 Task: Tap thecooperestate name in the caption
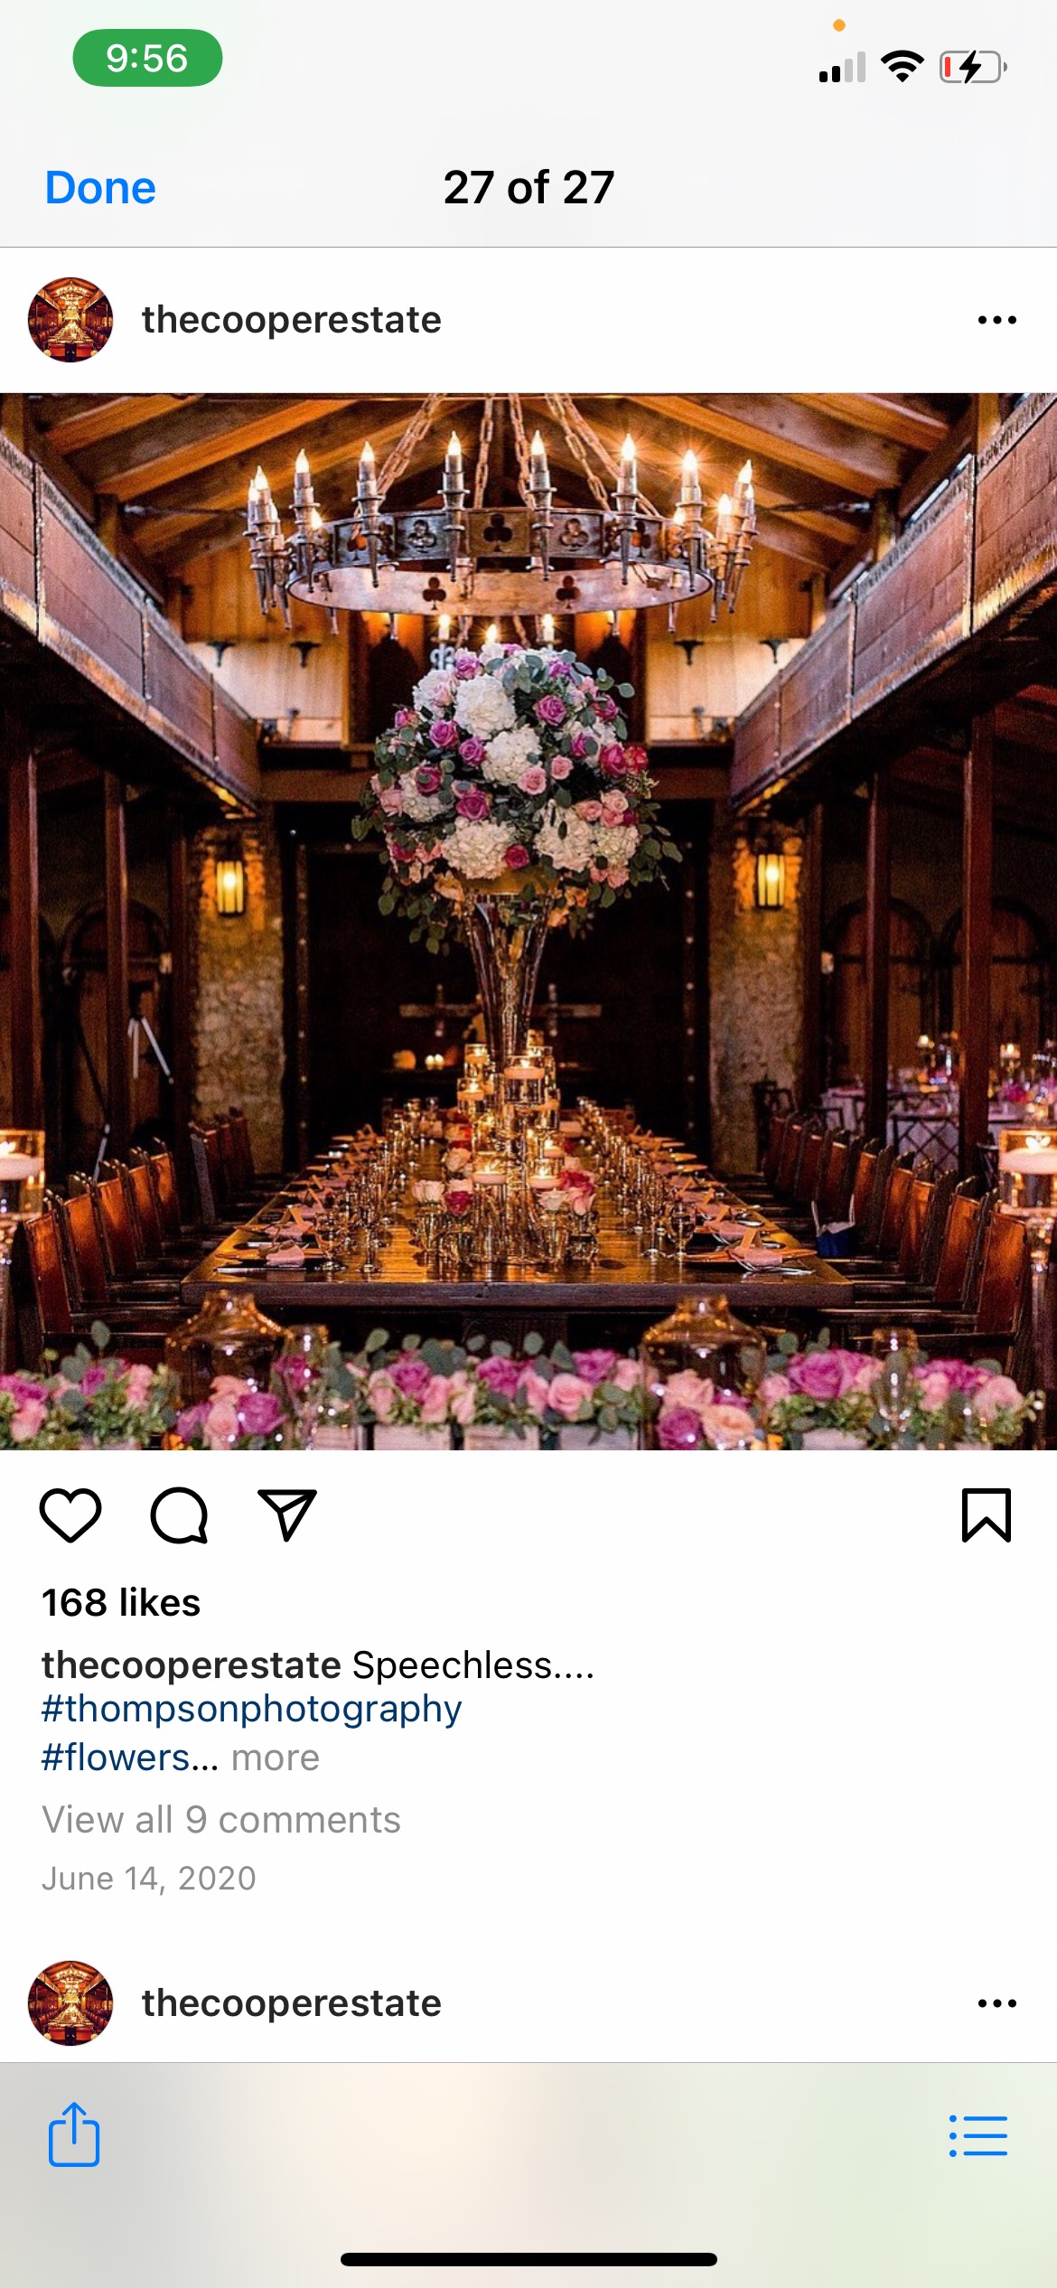[192, 1665]
